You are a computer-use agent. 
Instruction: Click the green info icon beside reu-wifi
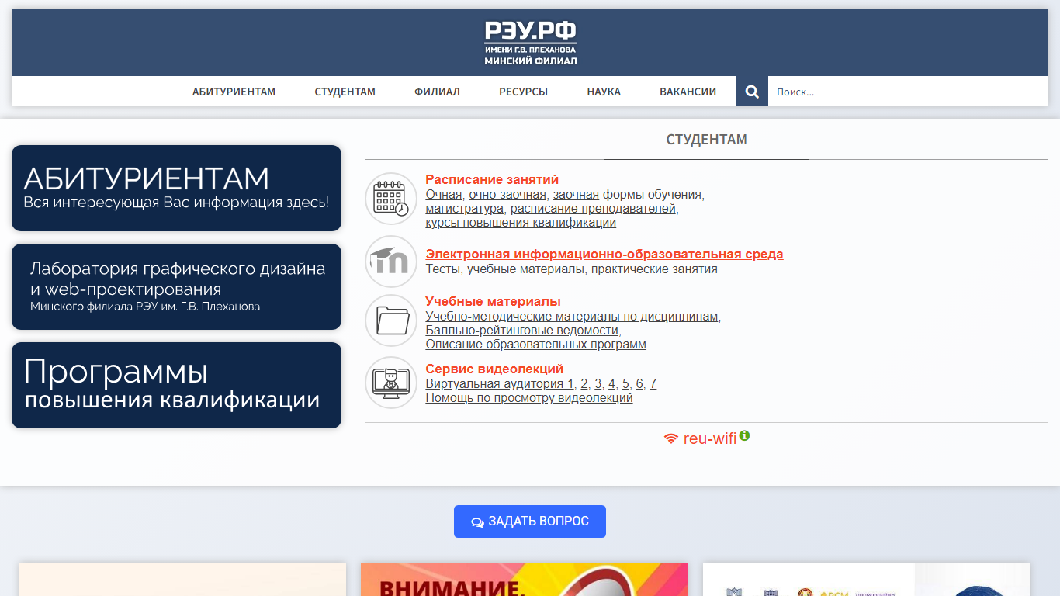pos(744,435)
